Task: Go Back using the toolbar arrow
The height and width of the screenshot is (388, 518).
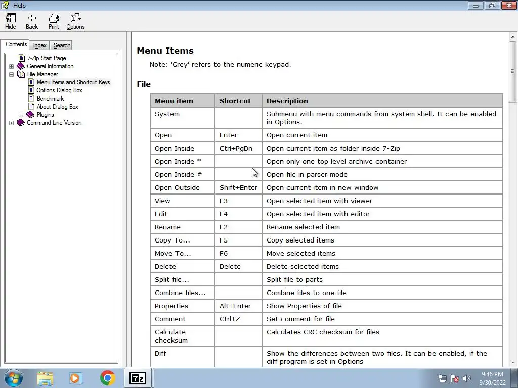Action: (x=32, y=22)
